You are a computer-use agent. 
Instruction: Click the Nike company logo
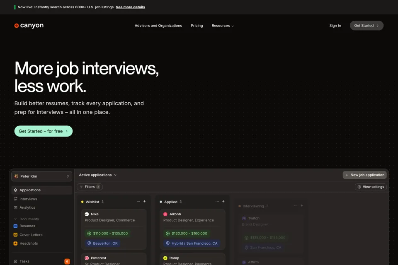[87, 214]
